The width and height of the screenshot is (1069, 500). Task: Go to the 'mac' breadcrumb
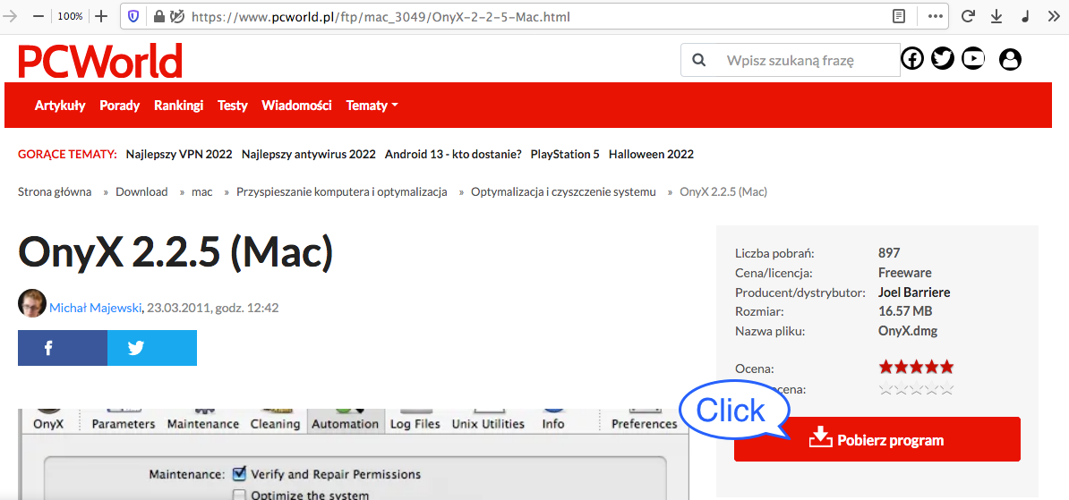pyautogui.click(x=201, y=192)
